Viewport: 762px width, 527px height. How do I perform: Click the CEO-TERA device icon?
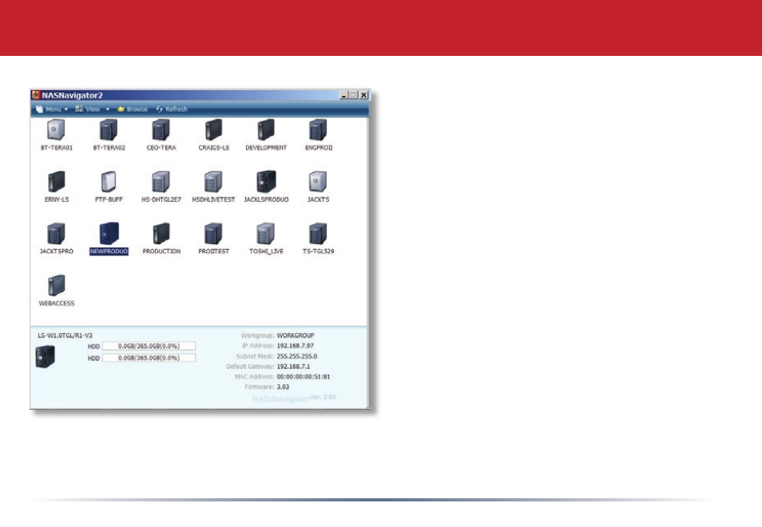point(161,129)
